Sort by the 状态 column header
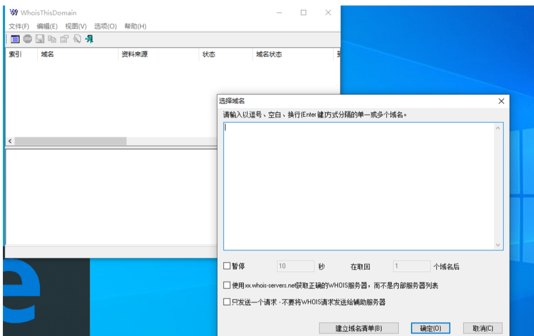Image resolution: width=534 pixels, height=336 pixels. tap(226, 54)
